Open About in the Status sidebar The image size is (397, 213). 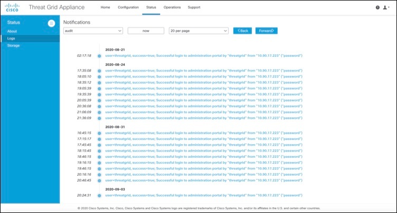[12, 32]
